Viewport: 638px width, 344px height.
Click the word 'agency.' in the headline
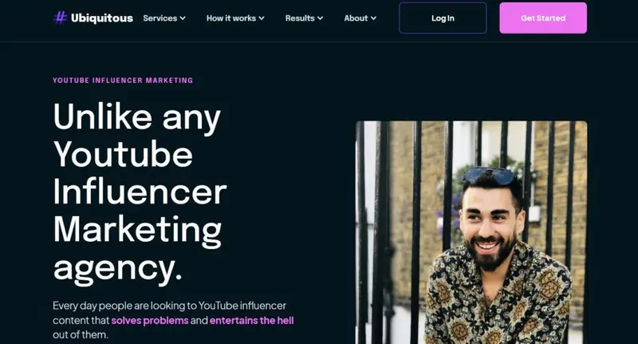click(x=117, y=269)
